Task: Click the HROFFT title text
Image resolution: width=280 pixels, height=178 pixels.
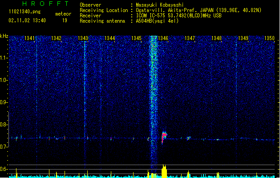Action: [45, 4]
